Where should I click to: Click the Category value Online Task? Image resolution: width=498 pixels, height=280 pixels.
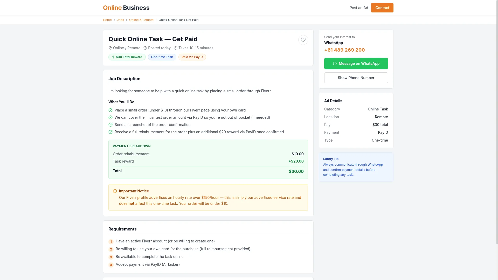(378, 109)
